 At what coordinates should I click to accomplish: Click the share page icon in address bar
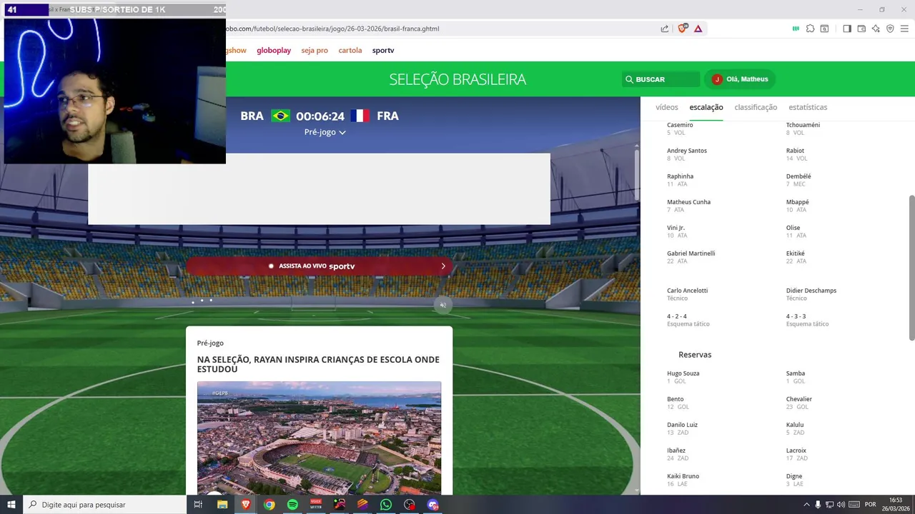665,29
